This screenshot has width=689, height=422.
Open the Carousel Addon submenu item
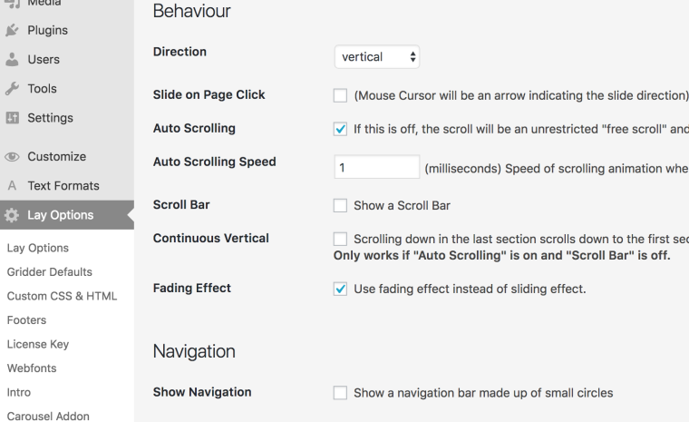coord(48,417)
